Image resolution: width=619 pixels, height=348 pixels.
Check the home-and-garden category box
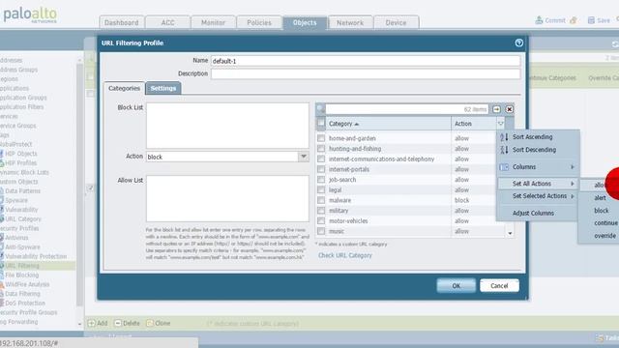click(321, 138)
